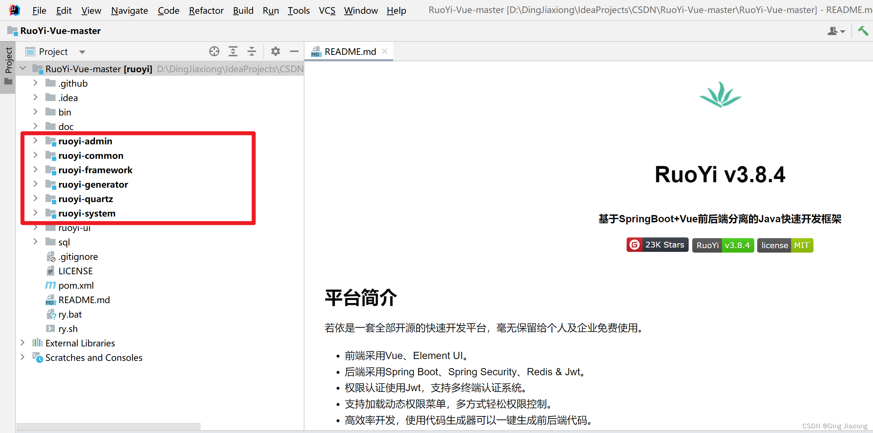Click the RuoYi-Vue-master breadcrumb folder icon
The image size is (873, 433).
coord(13,31)
